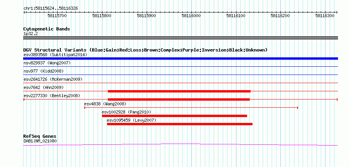
Task: Open the RefSeq Genes track heading
Action: [x=40, y=136]
